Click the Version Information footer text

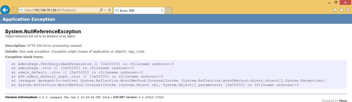coord(21,97)
